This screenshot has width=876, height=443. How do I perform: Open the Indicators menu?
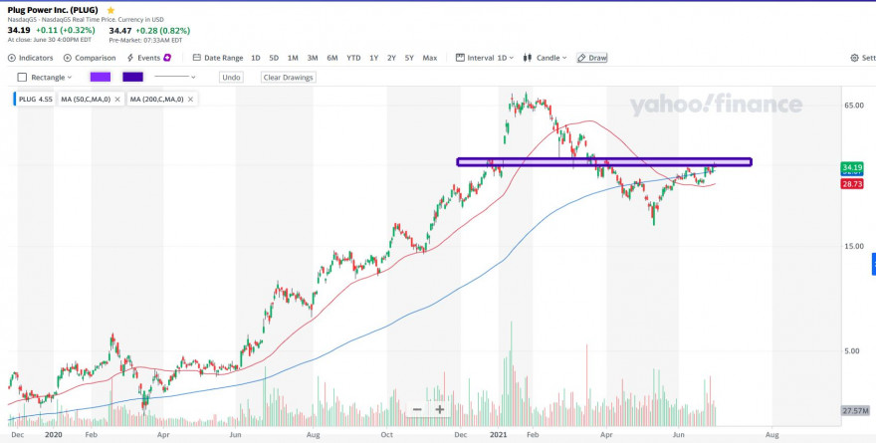pyautogui.click(x=31, y=58)
